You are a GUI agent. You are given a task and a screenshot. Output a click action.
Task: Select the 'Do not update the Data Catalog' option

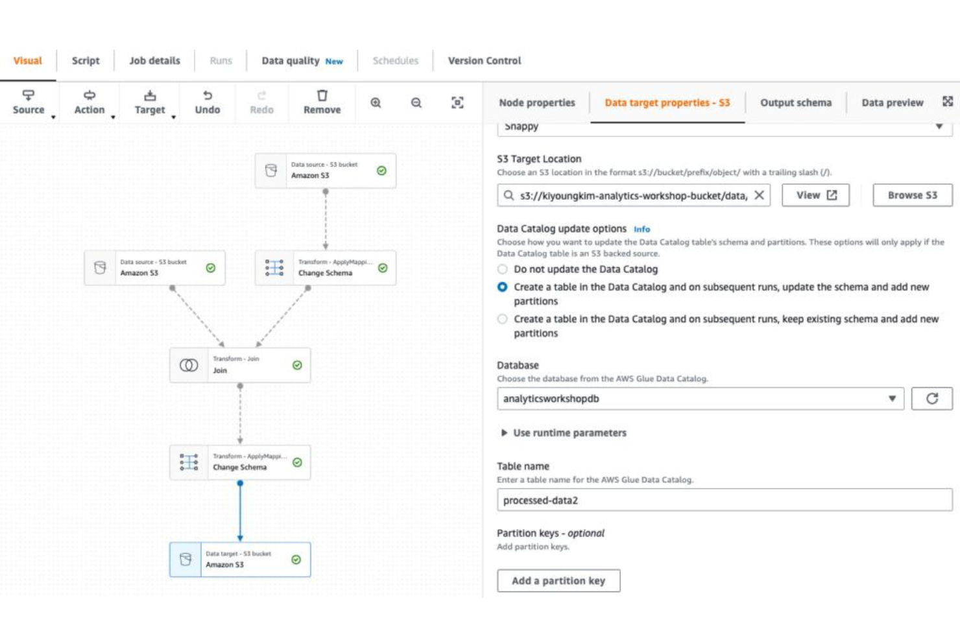(503, 269)
